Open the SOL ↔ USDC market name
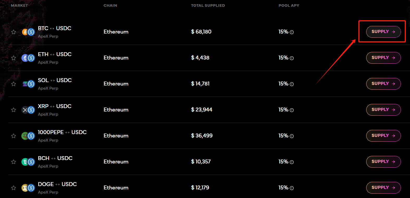Screen dimensions: 410x198 [x=55, y=80]
